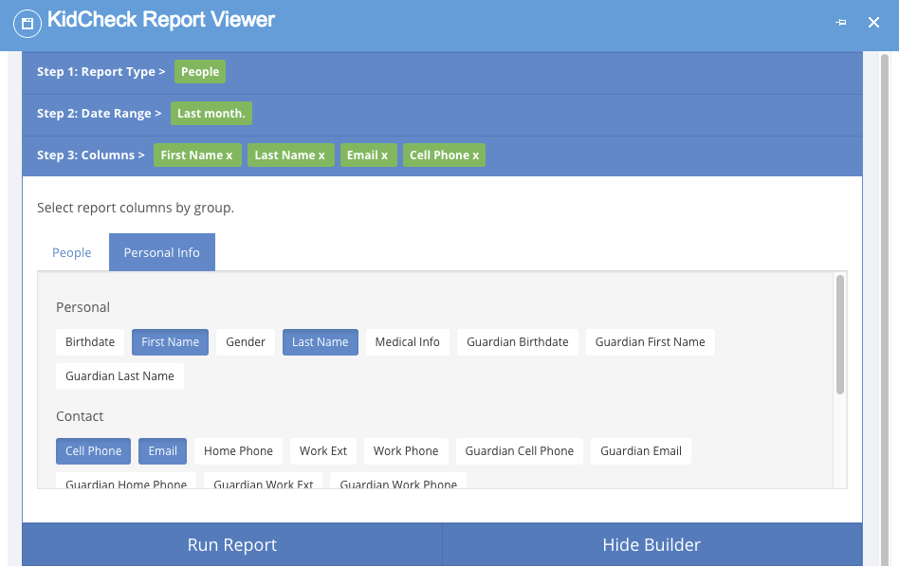Add the Guardian First Name column
Viewport: 899px width, 566px height.
[651, 342]
